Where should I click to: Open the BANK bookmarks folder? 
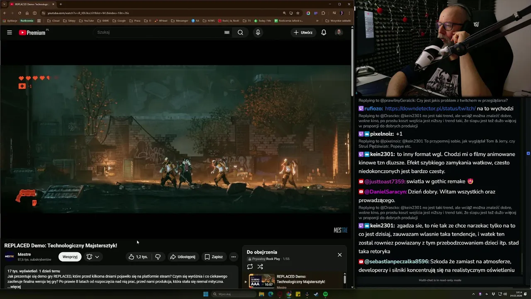pos(103,20)
